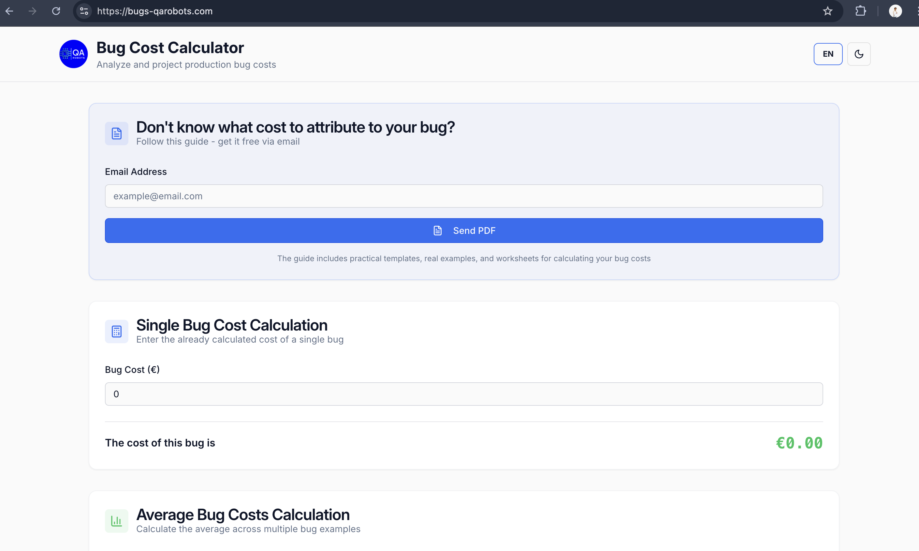The width and height of the screenshot is (919, 551).
Task: Click the browser back arrow
Action: [10, 11]
